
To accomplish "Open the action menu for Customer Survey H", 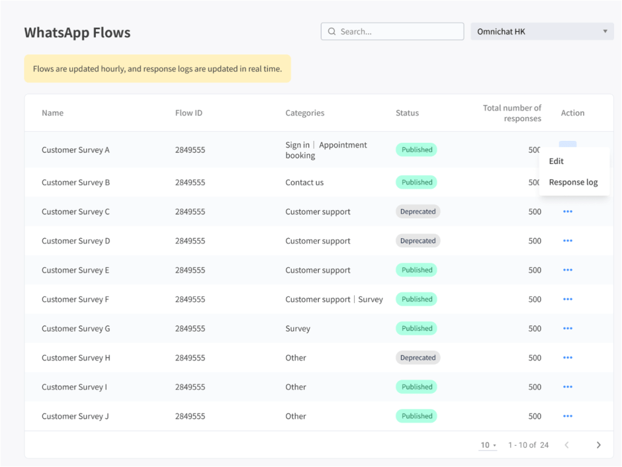I will click(567, 357).
